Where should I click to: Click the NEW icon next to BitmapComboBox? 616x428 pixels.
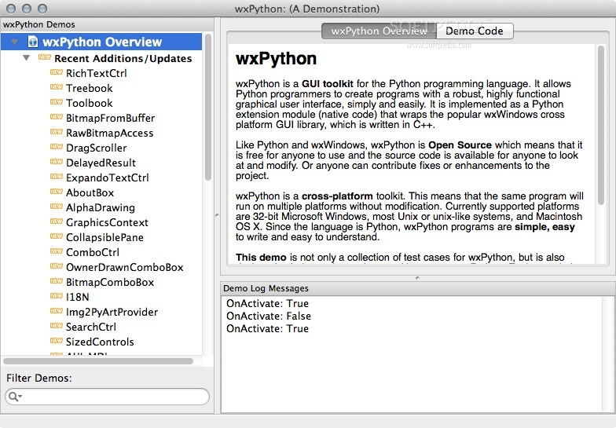point(57,281)
